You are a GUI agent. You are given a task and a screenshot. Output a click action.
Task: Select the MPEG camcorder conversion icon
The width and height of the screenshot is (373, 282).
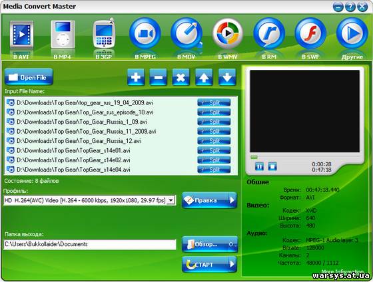point(145,33)
